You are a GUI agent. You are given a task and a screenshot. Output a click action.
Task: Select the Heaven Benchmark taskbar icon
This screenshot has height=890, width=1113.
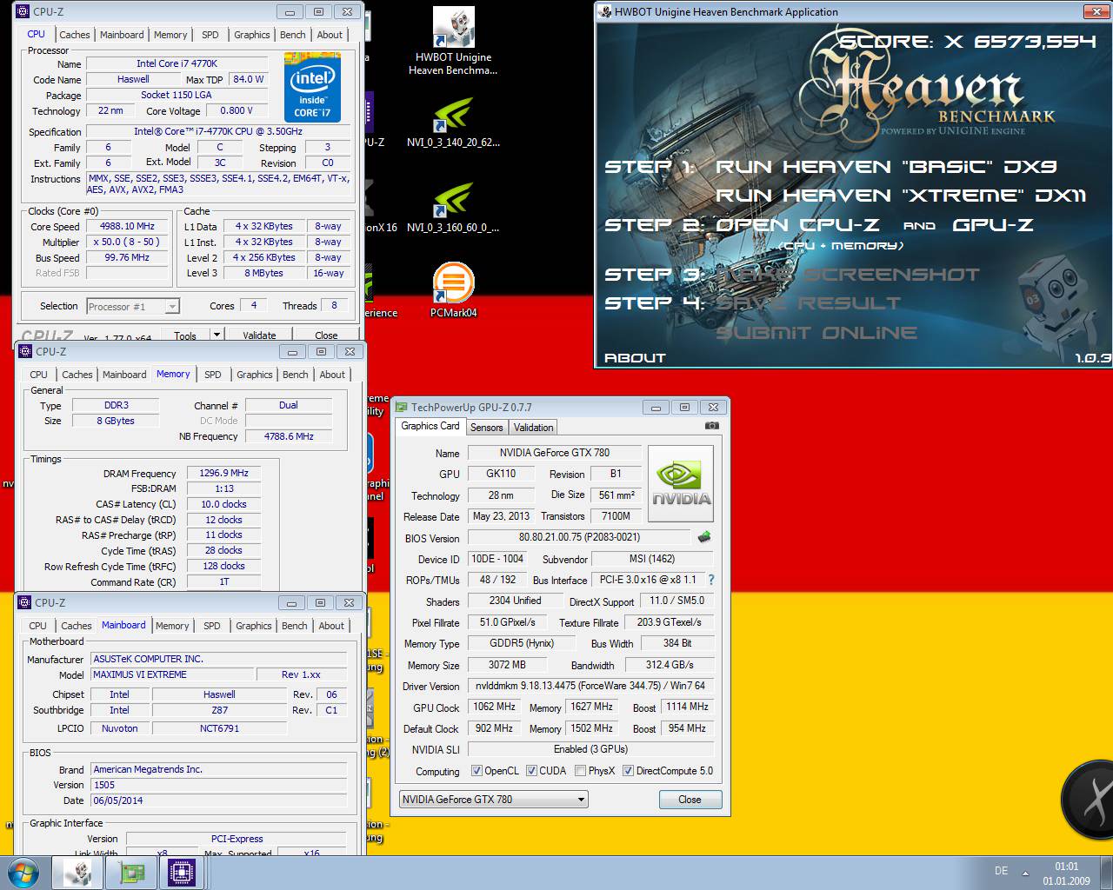pos(79,873)
